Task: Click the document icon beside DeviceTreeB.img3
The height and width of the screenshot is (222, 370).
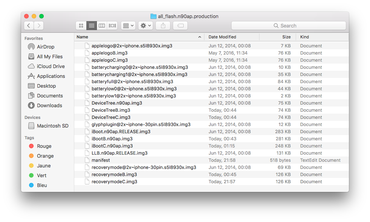Action: point(87,110)
